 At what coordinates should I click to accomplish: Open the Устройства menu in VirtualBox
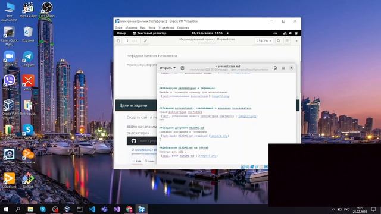166,27
